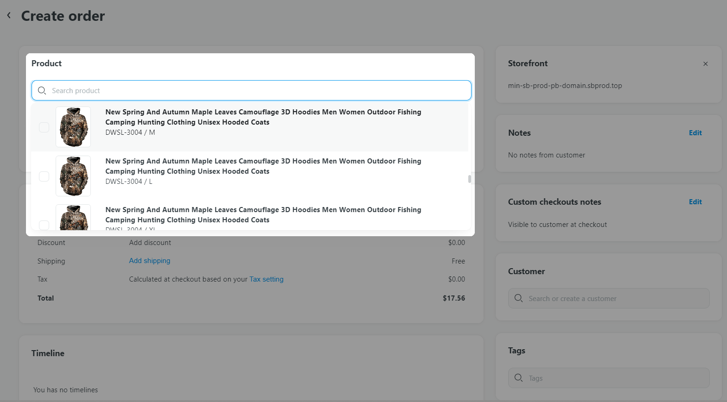Close the Storefront card with the X icon
The height and width of the screenshot is (402, 727).
tap(705, 64)
